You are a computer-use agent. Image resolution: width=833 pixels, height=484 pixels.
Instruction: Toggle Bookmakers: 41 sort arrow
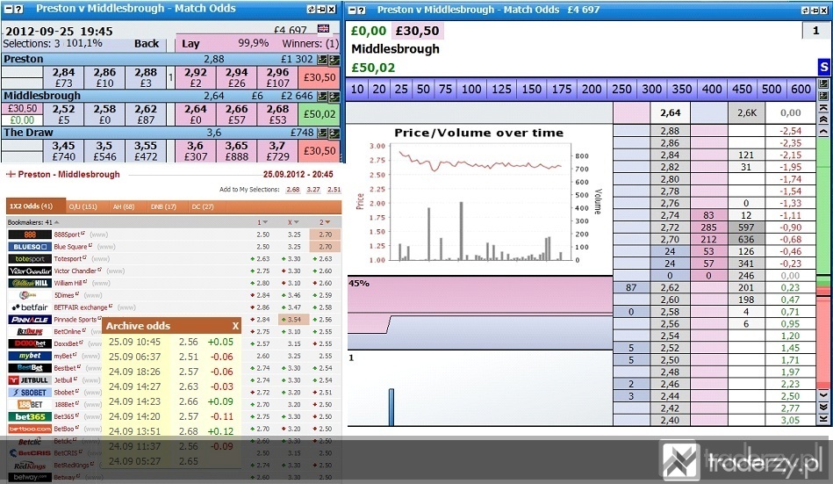point(56,222)
